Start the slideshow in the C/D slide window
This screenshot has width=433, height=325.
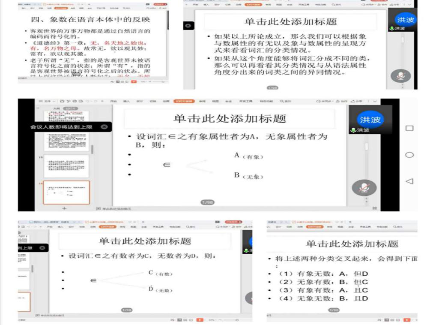click(x=200, y=320)
